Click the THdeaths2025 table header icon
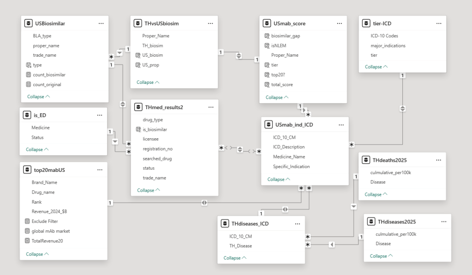This screenshot has width=472, height=275. click(x=365, y=160)
